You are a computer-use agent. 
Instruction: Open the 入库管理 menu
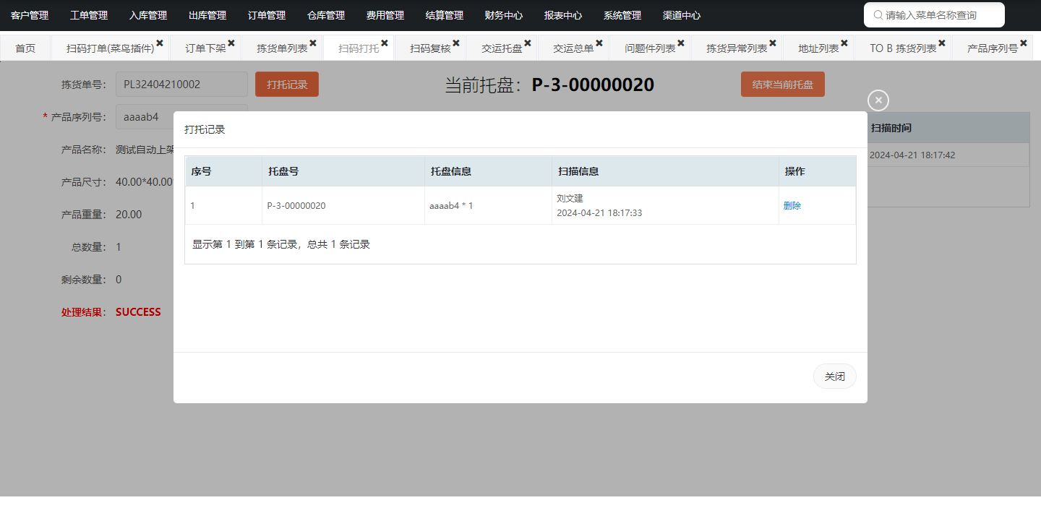pos(148,15)
